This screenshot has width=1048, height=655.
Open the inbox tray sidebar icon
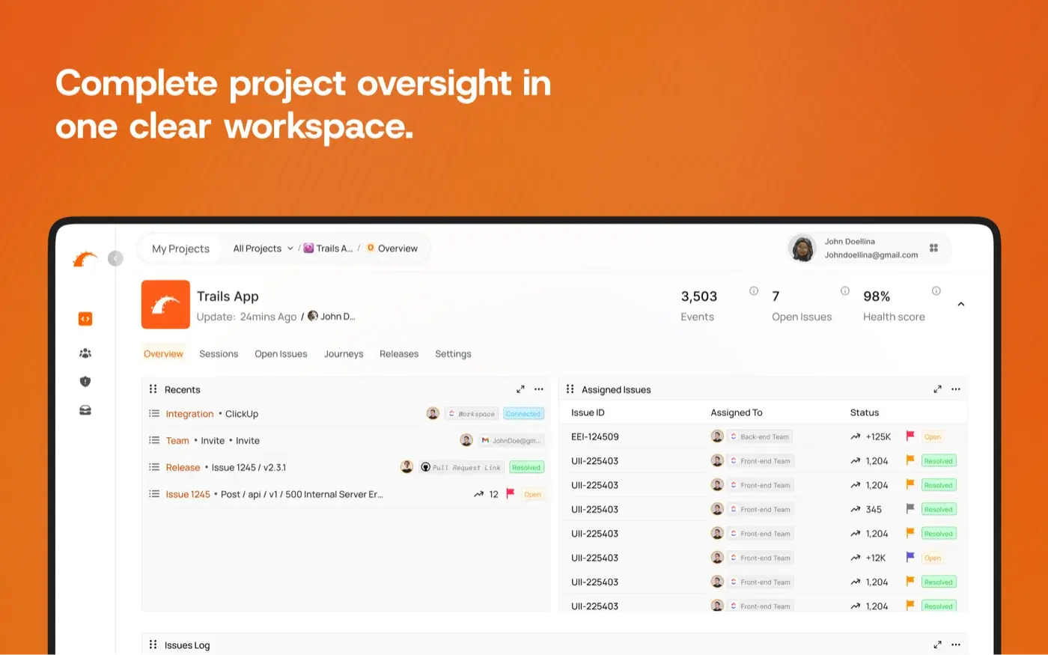tap(85, 410)
